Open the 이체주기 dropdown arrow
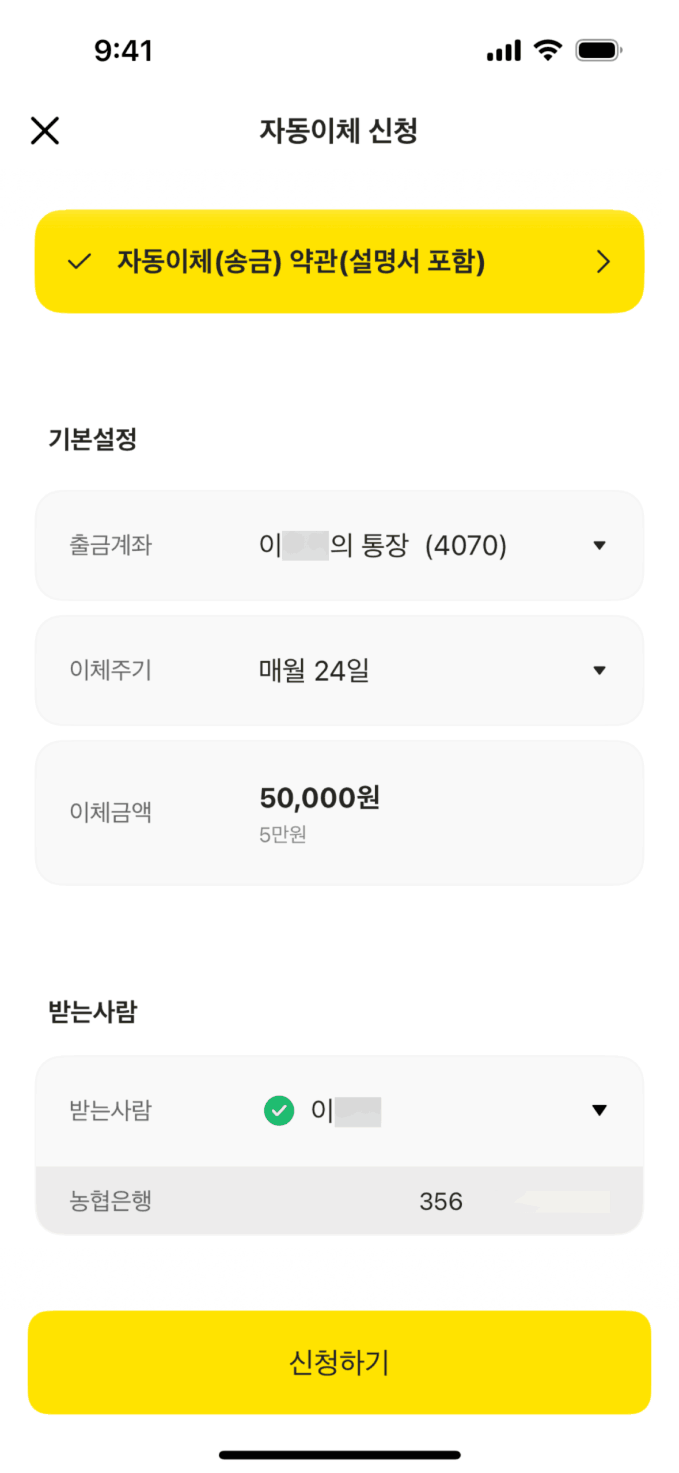 click(599, 670)
